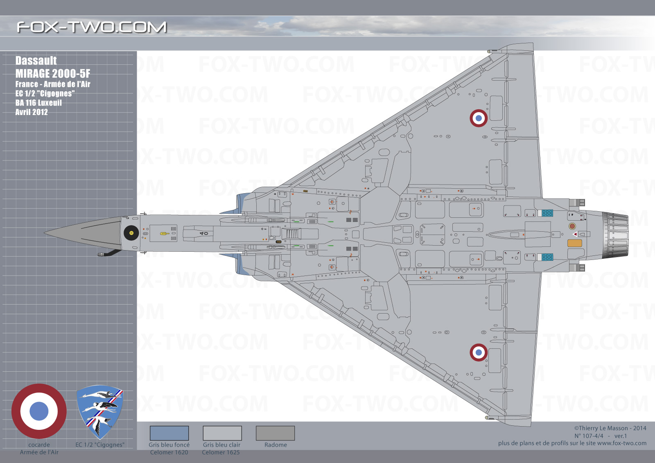Open the www.fox-two.com site line
This screenshot has width=655, height=463.
pyautogui.click(x=572, y=443)
